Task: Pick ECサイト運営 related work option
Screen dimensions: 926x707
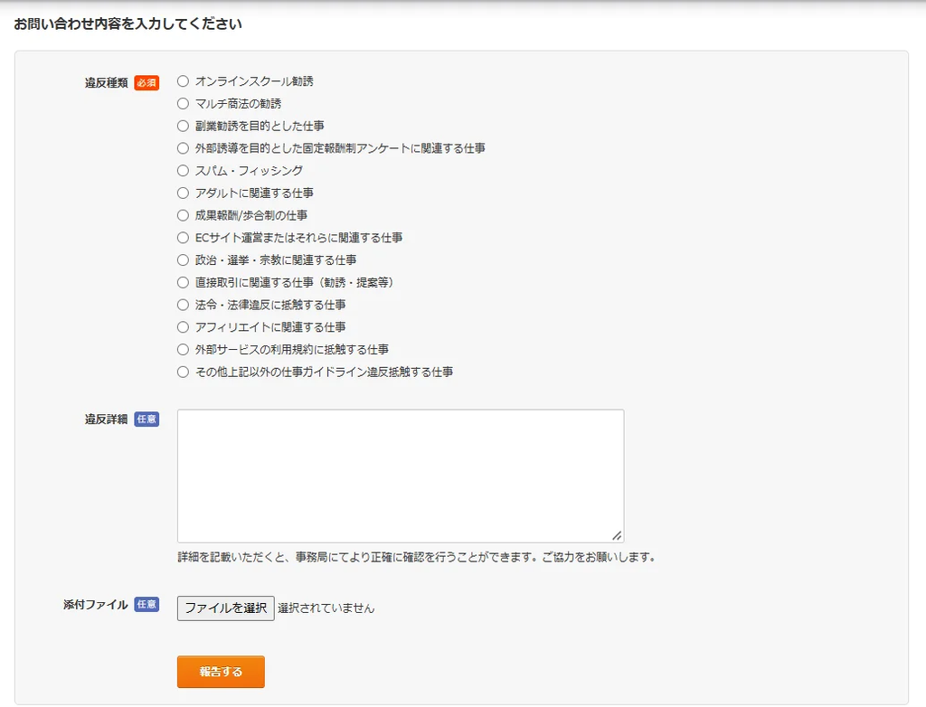Action: point(183,238)
